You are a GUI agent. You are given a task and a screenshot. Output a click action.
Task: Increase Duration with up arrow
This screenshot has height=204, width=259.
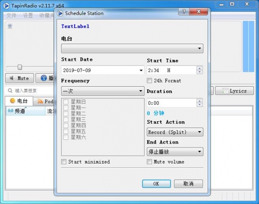tap(199, 101)
